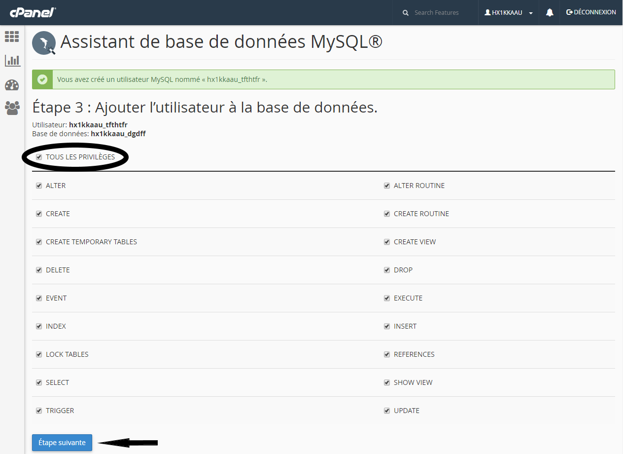The width and height of the screenshot is (623, 454).
Task: Open the grid Home icon in sidebar
Action: point(12,37)
